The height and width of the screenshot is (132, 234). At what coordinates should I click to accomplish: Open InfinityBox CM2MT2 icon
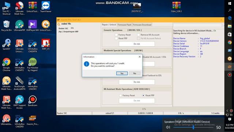click(19, 65)
